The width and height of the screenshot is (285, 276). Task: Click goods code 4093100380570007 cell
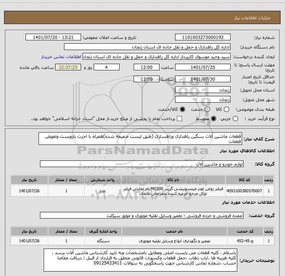point(244,191)
